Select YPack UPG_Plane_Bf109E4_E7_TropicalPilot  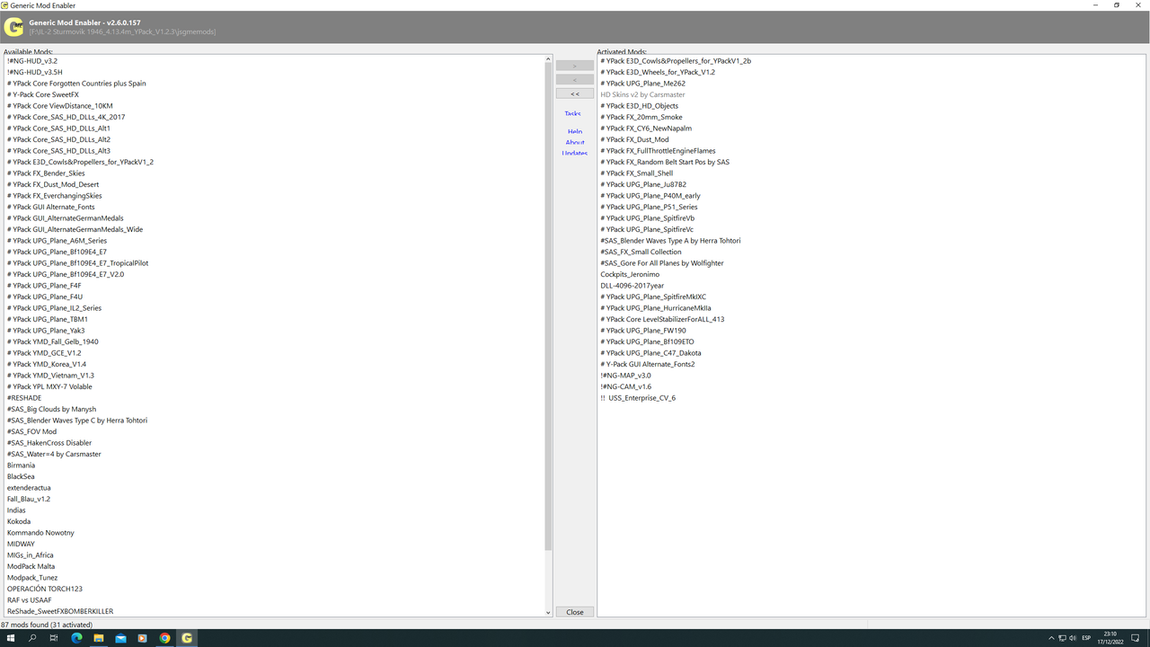pyautogui.click(x=77, y=263)
